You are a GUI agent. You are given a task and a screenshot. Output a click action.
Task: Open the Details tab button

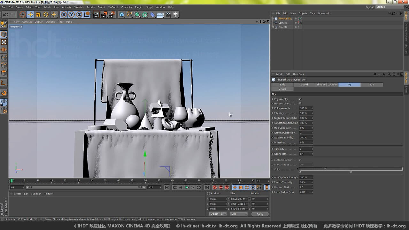(282, 89)
